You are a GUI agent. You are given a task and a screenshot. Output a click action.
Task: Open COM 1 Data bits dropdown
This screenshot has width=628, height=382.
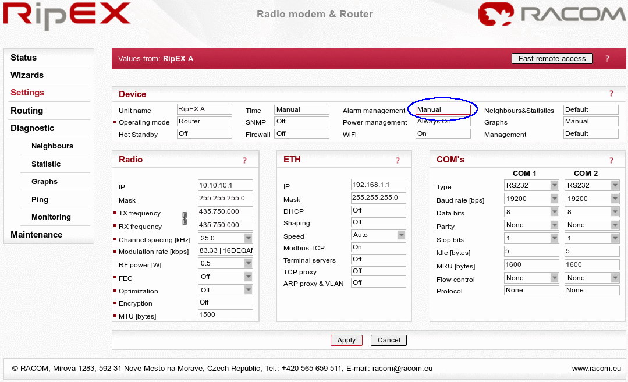(x=531, y=211)
